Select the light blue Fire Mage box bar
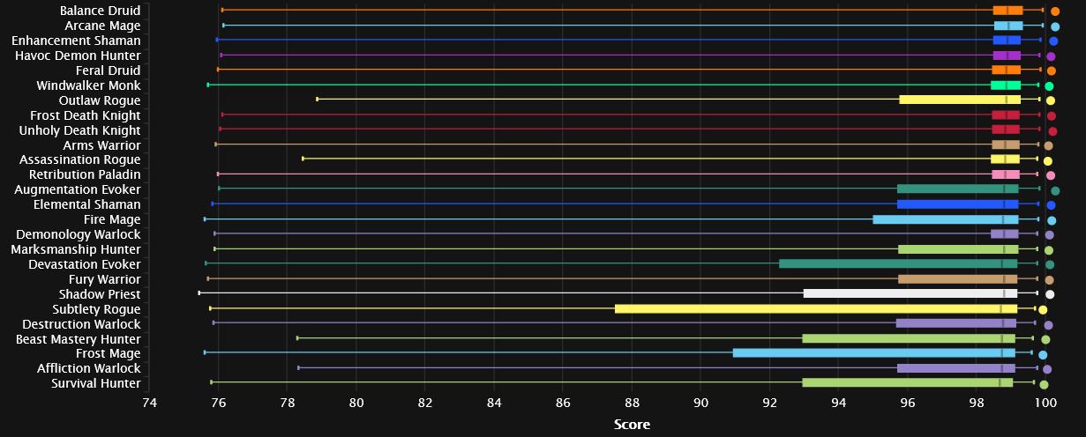Screen dimensions: 1086x437 (x=946, y=219)
